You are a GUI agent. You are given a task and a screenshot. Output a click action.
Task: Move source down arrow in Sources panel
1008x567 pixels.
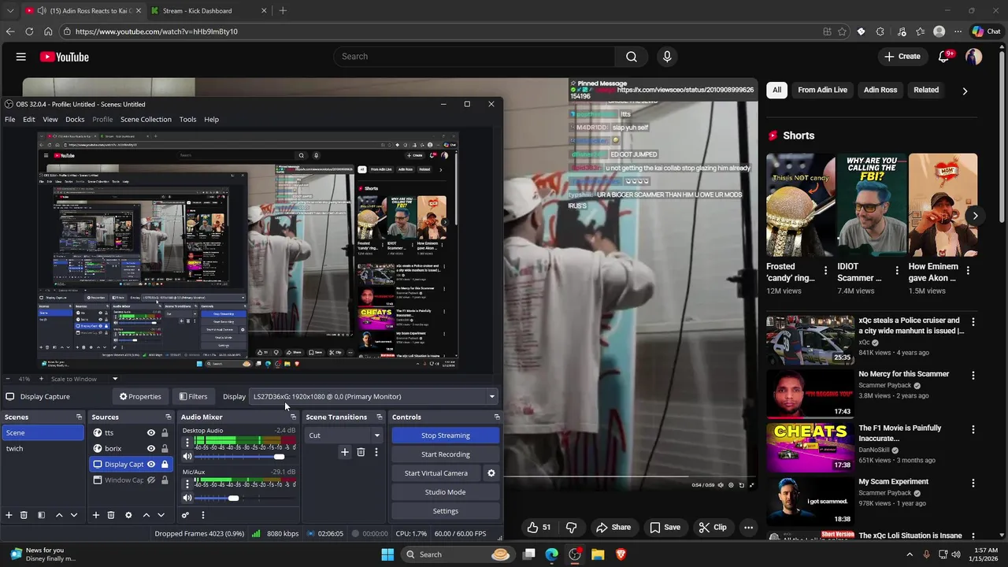point(161,515)
